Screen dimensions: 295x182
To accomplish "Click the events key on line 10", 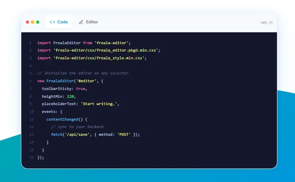I will pyautogui.click(x=48, y=112).
